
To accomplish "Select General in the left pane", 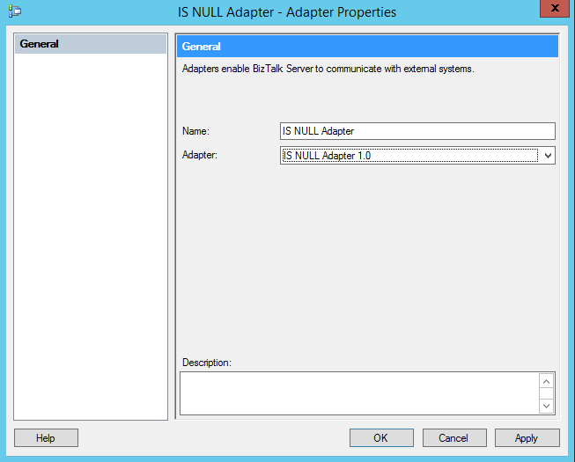I will [x=90, y=44].
